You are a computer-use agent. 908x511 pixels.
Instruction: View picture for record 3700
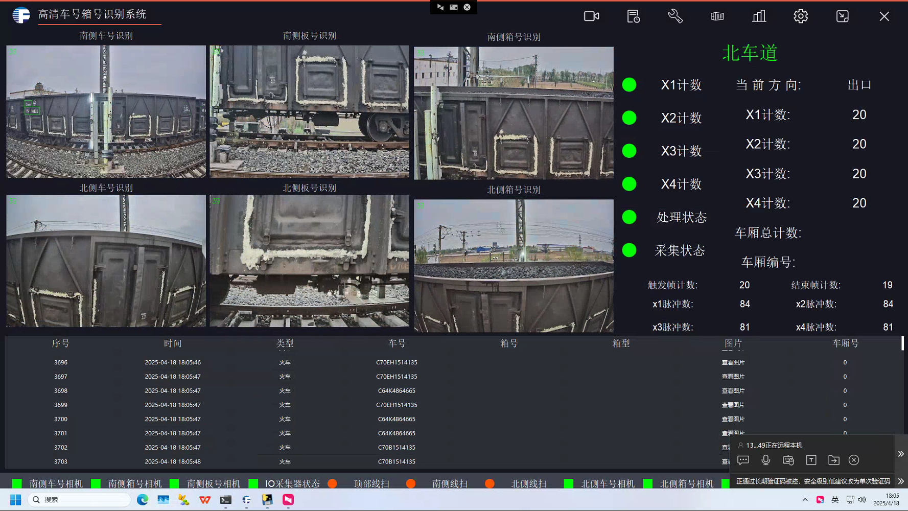733,419
